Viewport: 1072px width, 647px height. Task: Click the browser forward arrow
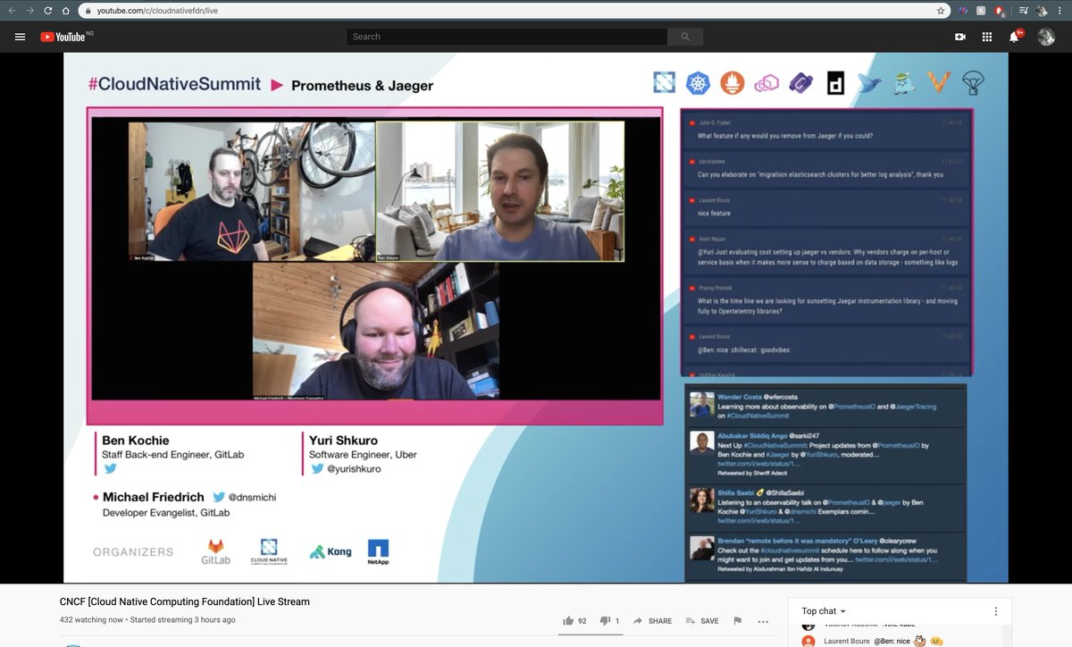click(x=29, y=11)
